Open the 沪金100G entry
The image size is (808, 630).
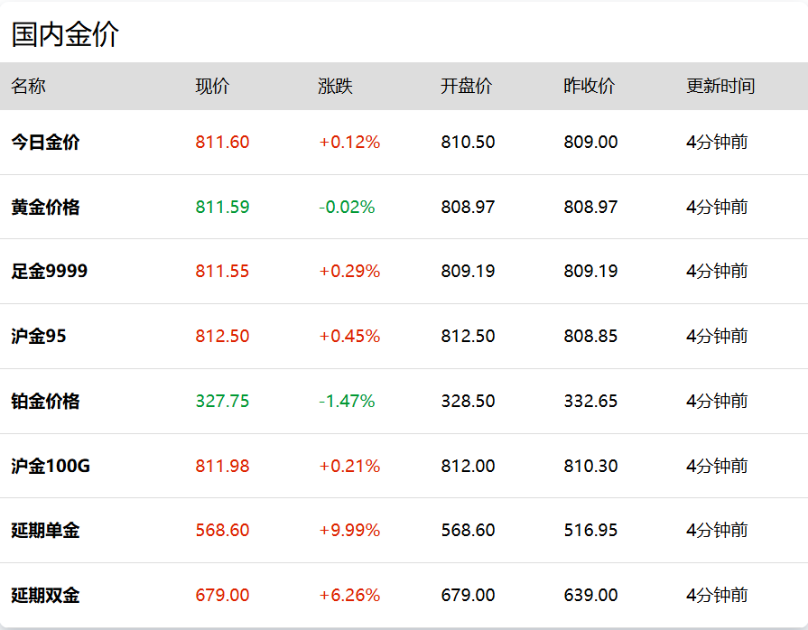51,466
